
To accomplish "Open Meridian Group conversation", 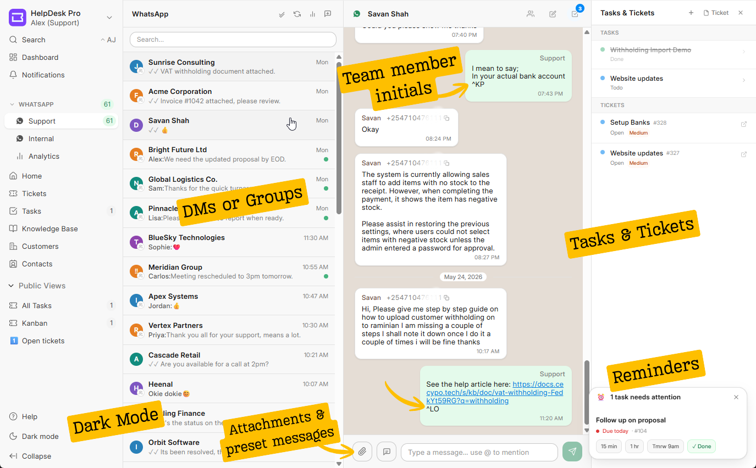I will pos(229,271).
